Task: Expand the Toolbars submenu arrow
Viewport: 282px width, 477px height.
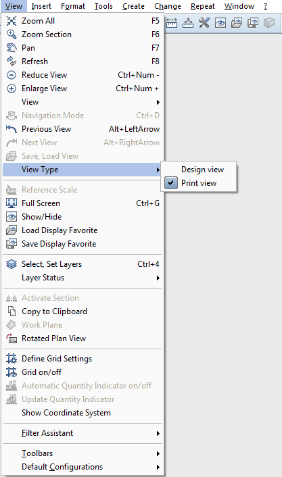Action: pos(158,453)
